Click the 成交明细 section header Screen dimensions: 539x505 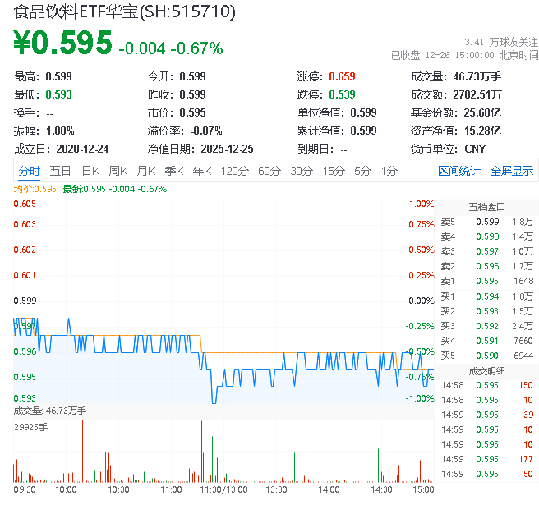point(486,370)
